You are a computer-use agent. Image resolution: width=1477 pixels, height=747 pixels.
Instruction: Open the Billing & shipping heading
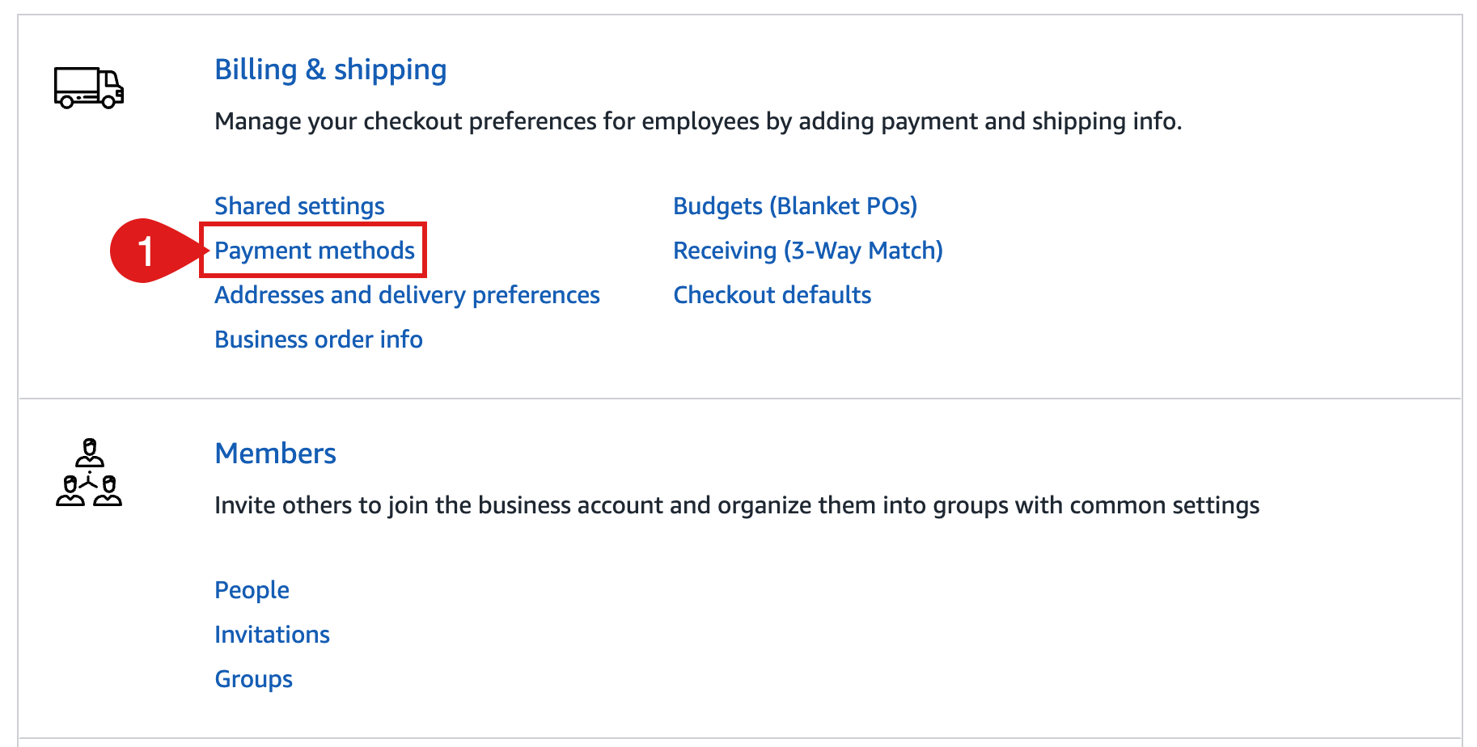[330, 70]
